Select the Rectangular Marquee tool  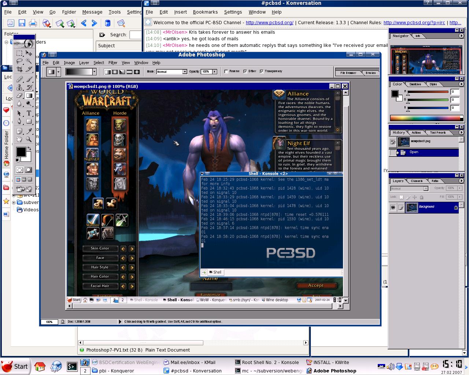point(19,53)
